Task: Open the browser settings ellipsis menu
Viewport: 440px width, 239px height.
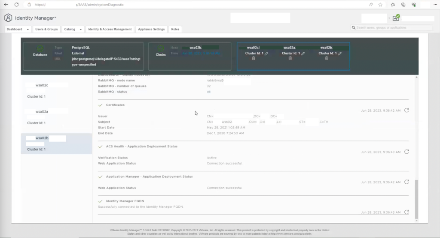Action: point(435,4)
